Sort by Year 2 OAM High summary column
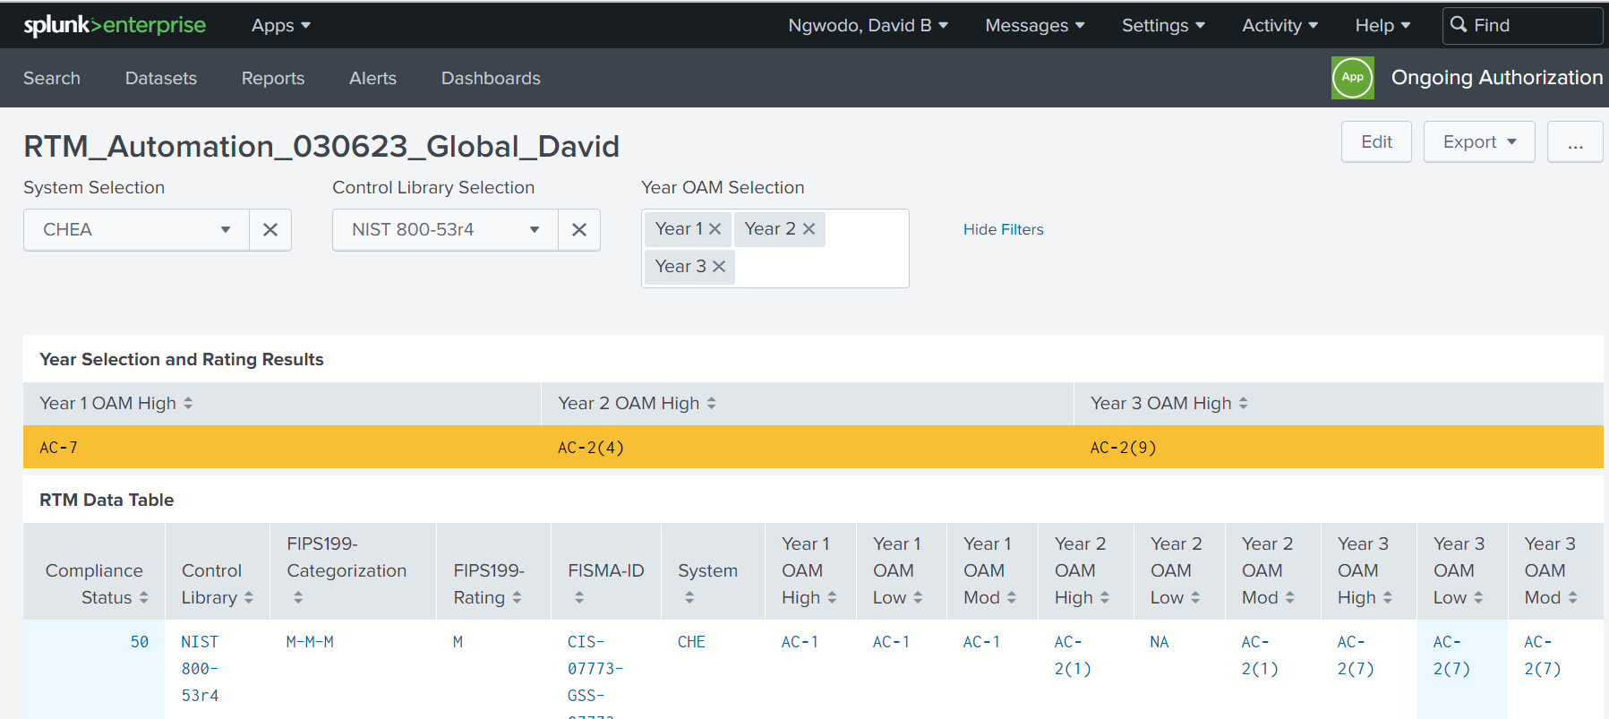 (637, 404)
